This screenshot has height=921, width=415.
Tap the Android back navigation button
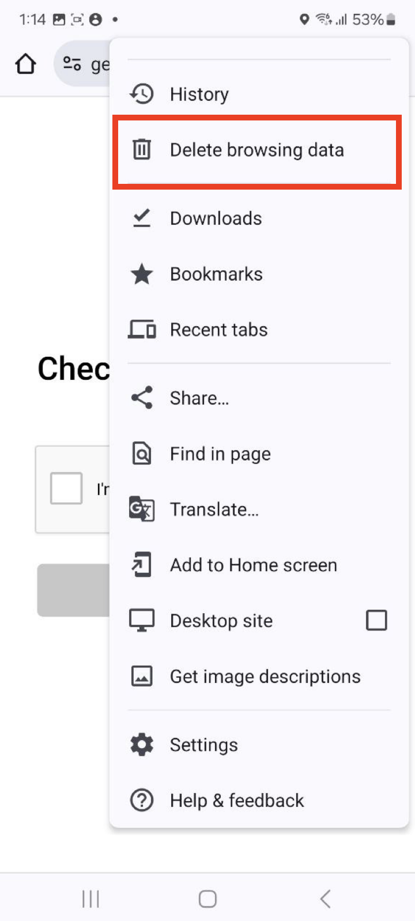325,898
